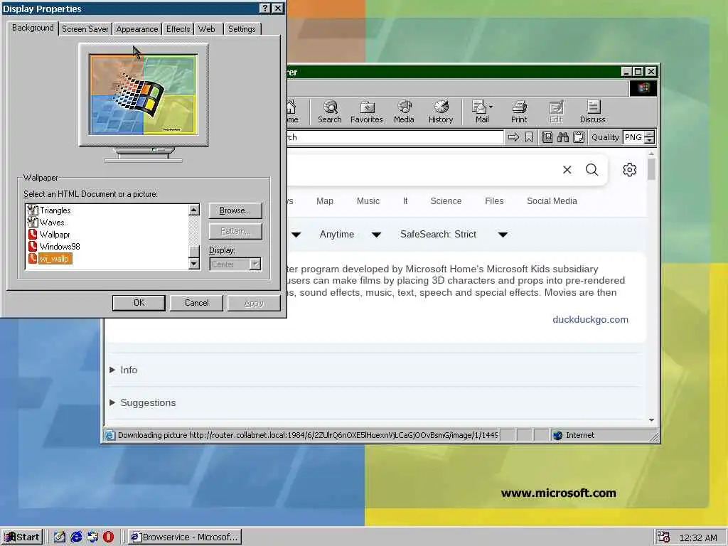Select the Social Media search category

point(552,201)
